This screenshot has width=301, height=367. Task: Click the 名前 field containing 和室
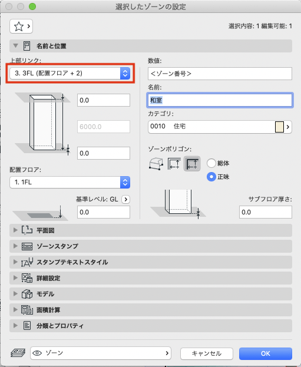(220, 100)
